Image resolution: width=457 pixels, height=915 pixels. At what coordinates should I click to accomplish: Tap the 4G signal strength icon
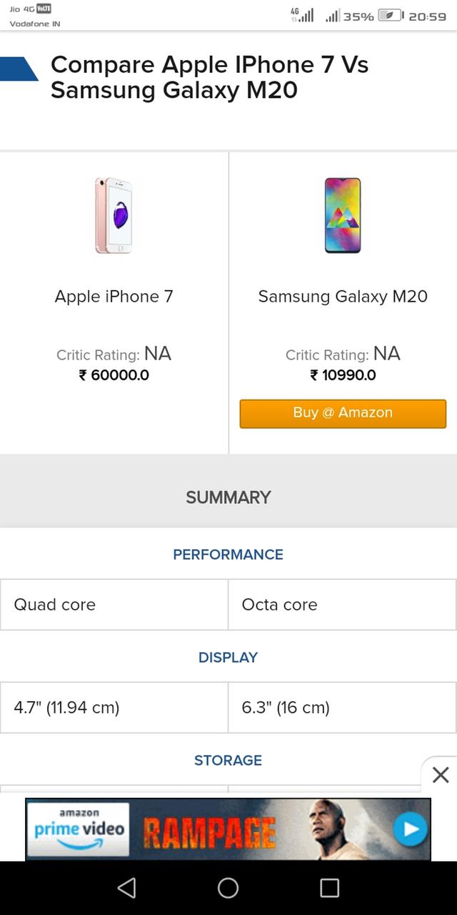tap(302, 15)
